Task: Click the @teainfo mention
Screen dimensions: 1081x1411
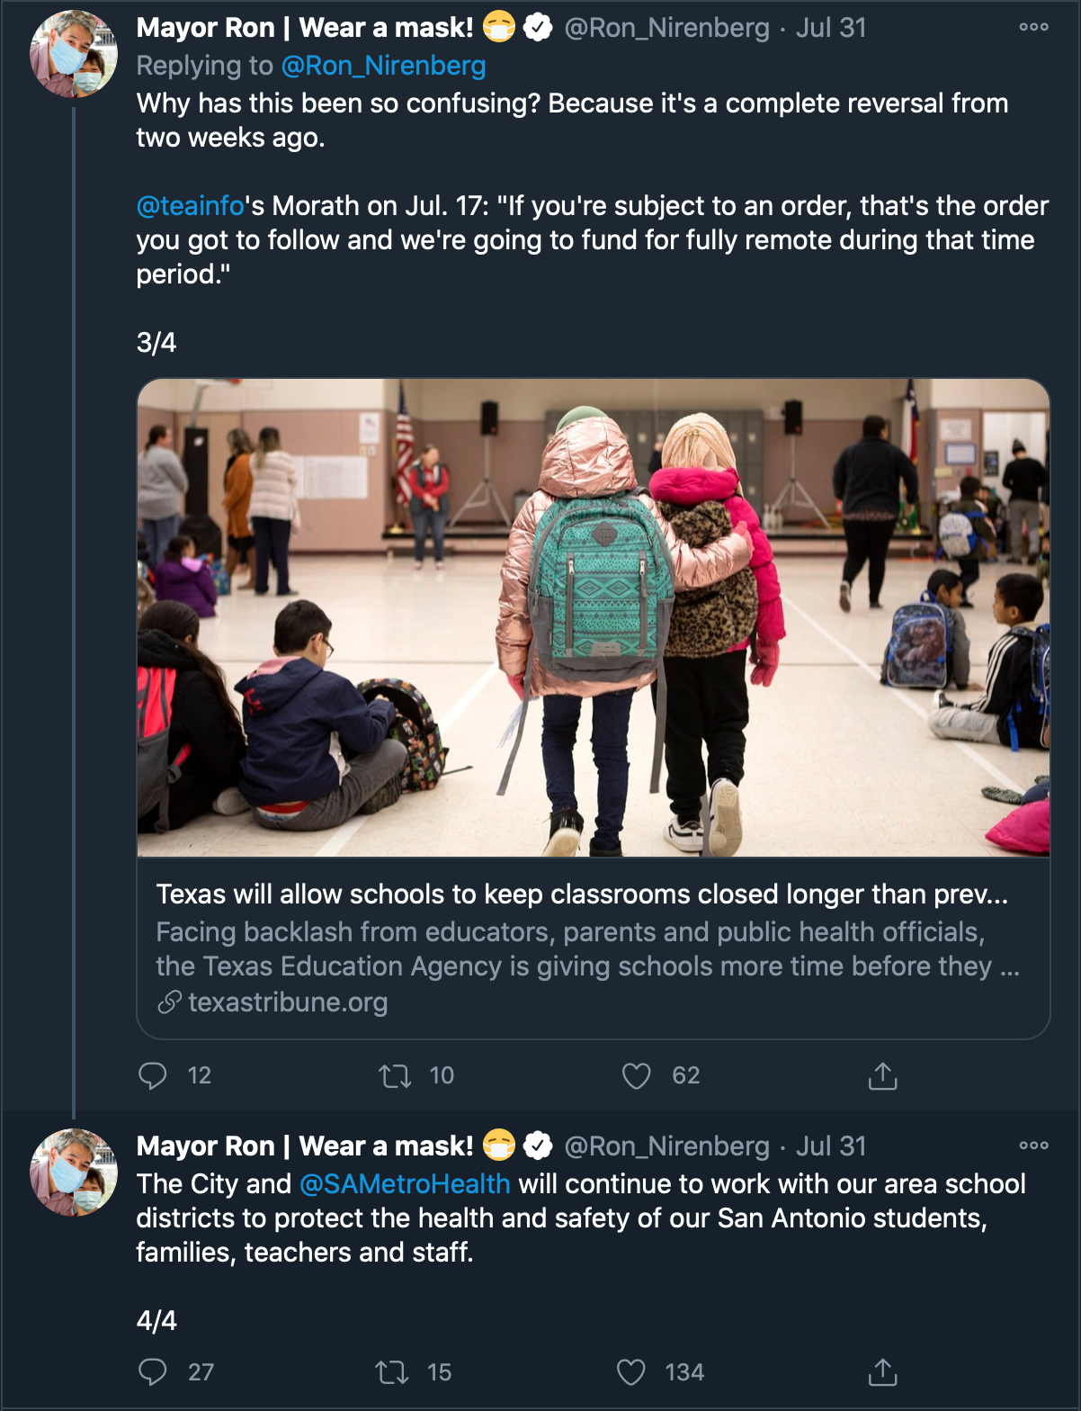Action: pyautogui.click(x=191, y=206)
